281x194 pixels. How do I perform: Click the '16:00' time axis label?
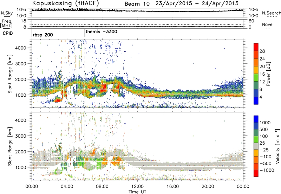[172, 187]
